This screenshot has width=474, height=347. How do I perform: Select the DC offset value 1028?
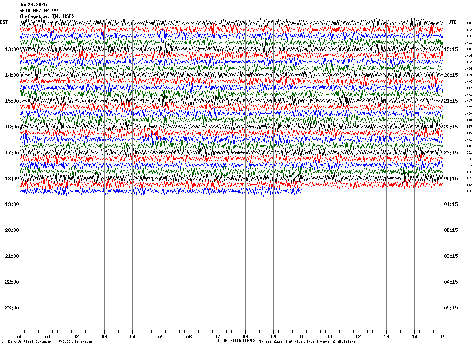(468, 30)
